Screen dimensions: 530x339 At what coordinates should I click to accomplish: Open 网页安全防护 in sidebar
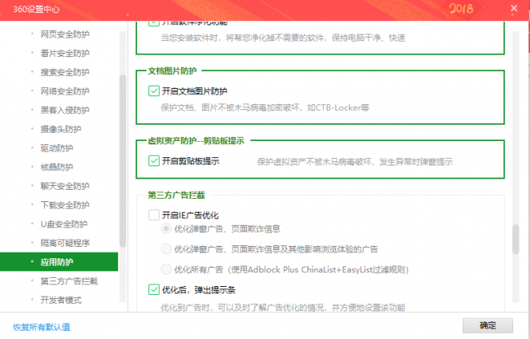click(65, 34)
